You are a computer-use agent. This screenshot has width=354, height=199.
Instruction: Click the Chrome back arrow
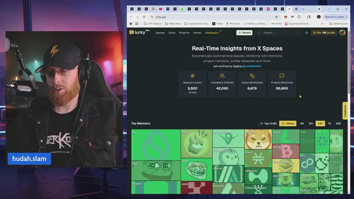click(131, 17)
